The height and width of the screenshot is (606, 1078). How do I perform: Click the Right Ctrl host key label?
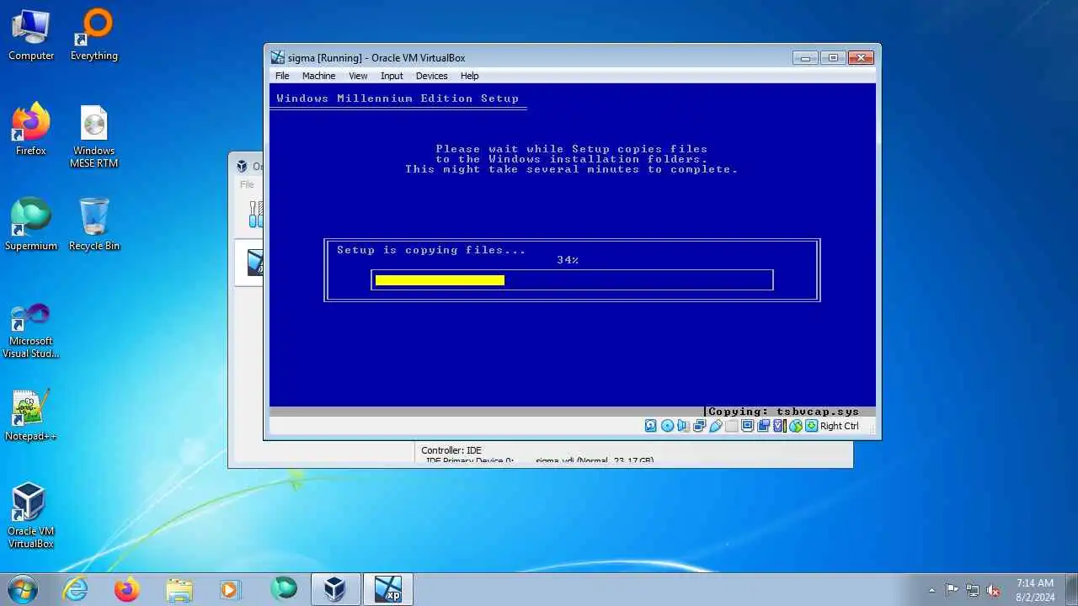pos(839,426)
